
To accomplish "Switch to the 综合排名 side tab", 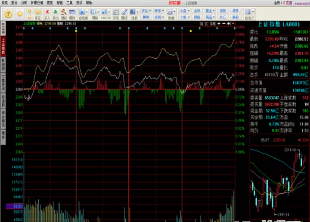I will point(3,119).
